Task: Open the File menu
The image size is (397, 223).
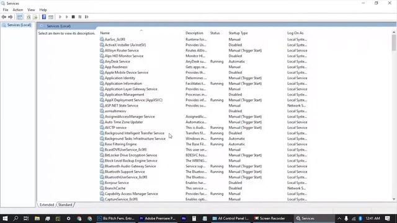Action: pyautogui.click(x=6, y=10)
